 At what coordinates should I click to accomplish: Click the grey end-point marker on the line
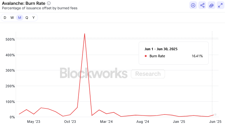tap(215, 115)
